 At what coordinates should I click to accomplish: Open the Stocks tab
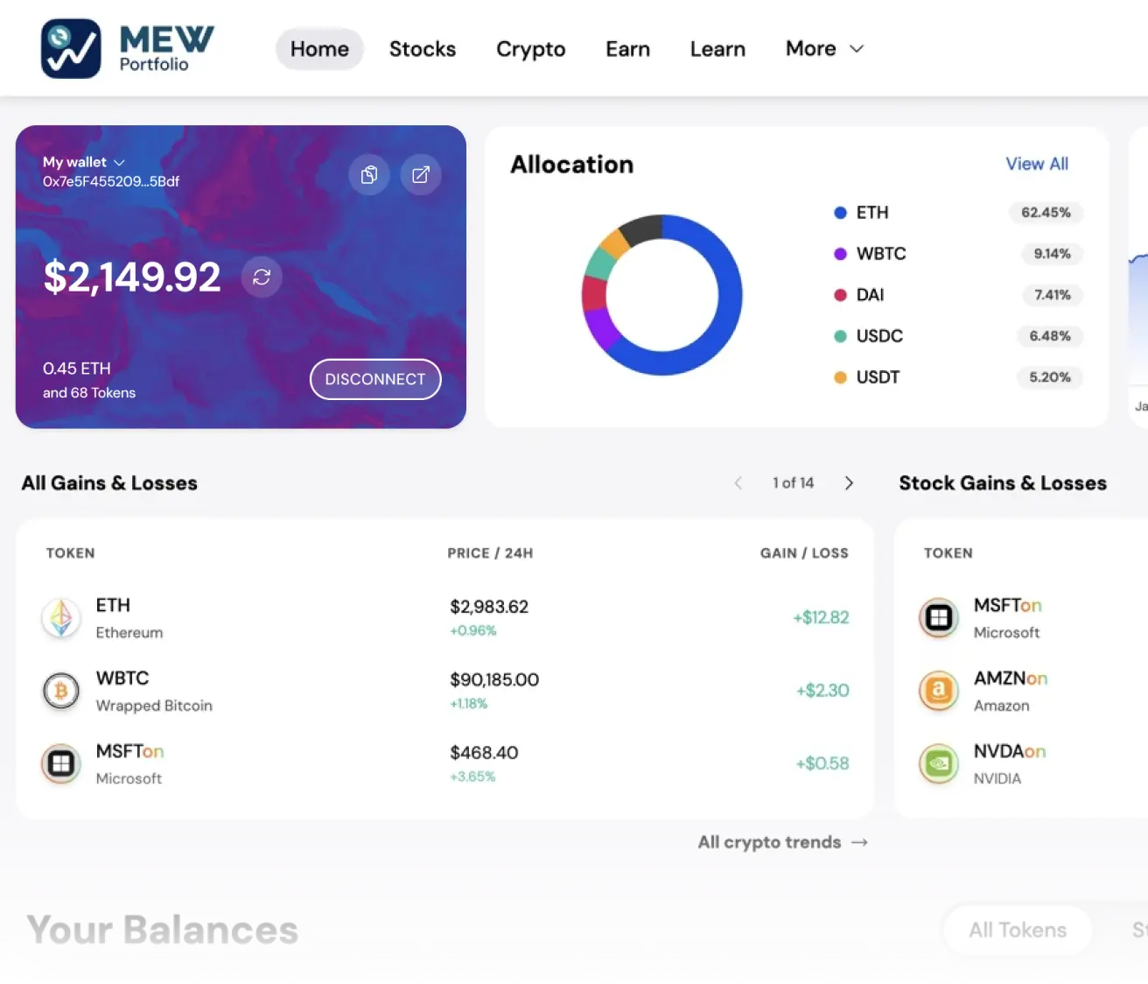point(423,49)
